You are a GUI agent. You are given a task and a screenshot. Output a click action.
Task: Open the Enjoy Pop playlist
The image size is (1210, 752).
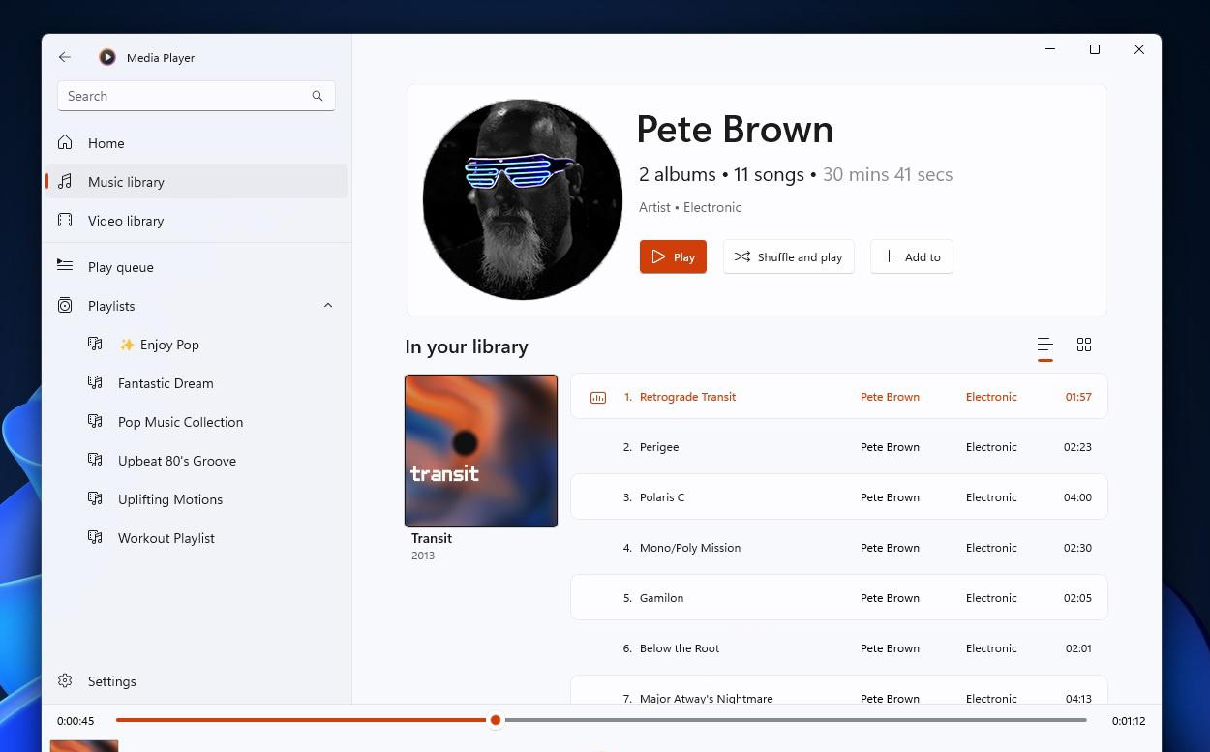[x=197, y=345]
